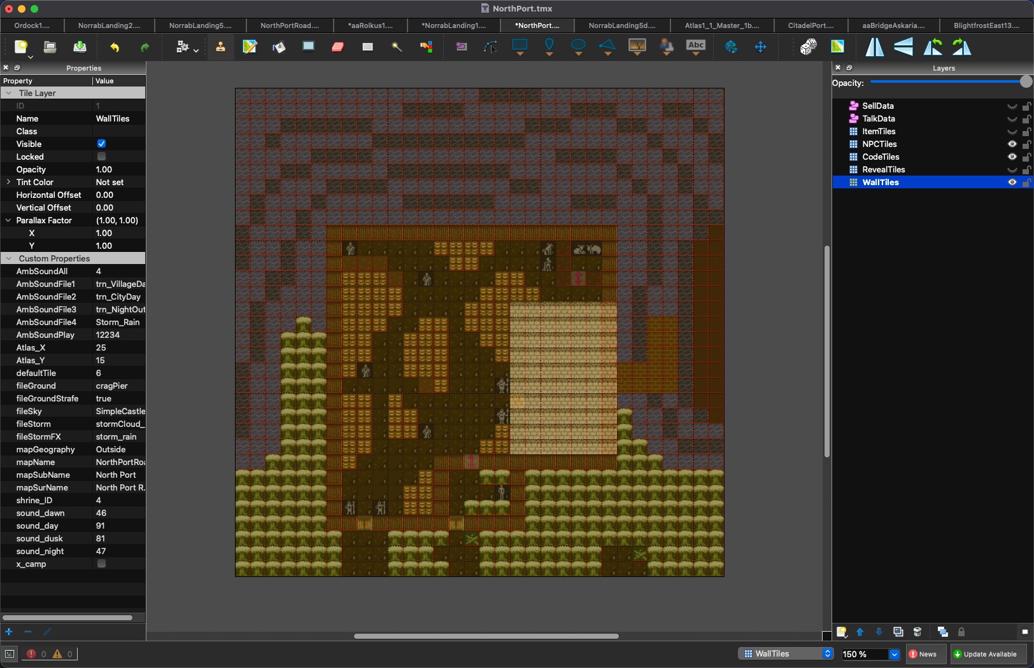Open the zoom level 150 % dropdown

tap(894, 654)
